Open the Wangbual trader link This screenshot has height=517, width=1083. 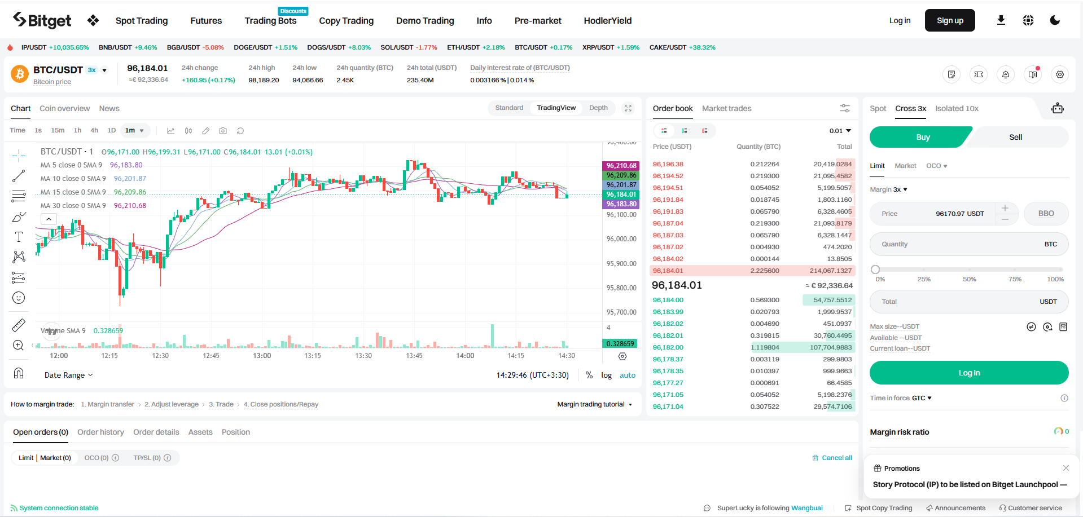point(806,508)
